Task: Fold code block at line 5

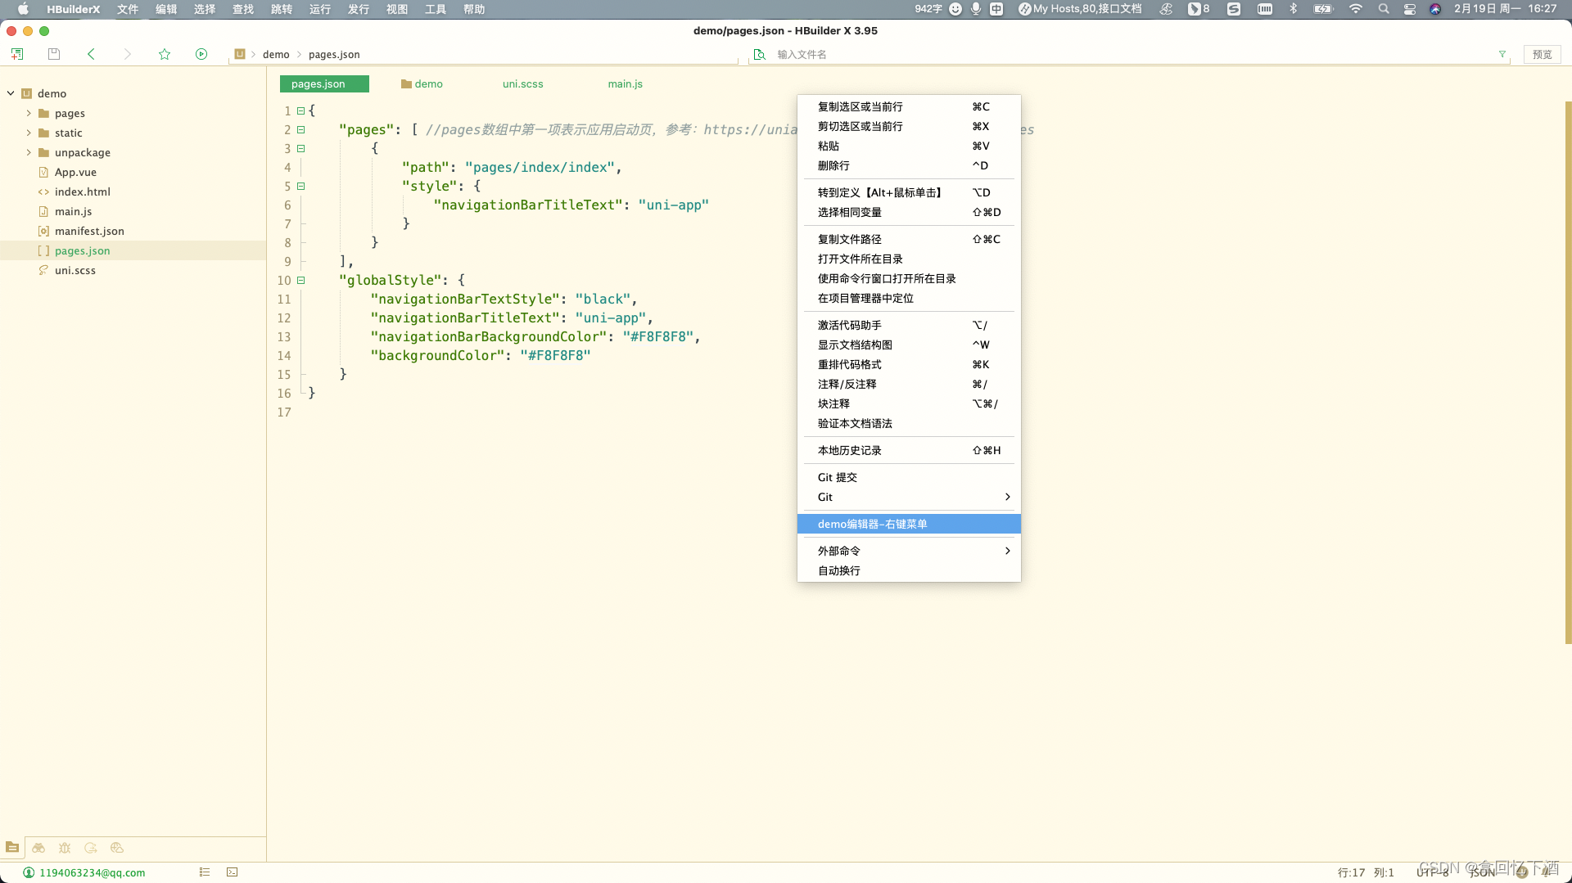Action: (301, 186)
